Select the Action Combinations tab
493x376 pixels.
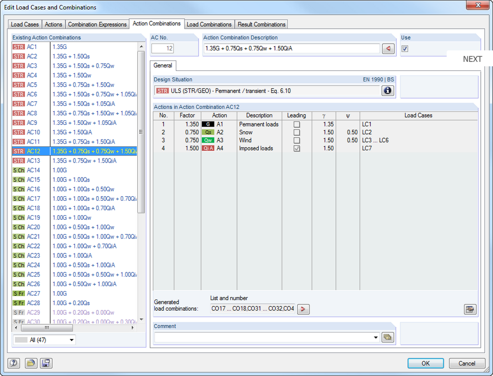coord(157,24)
